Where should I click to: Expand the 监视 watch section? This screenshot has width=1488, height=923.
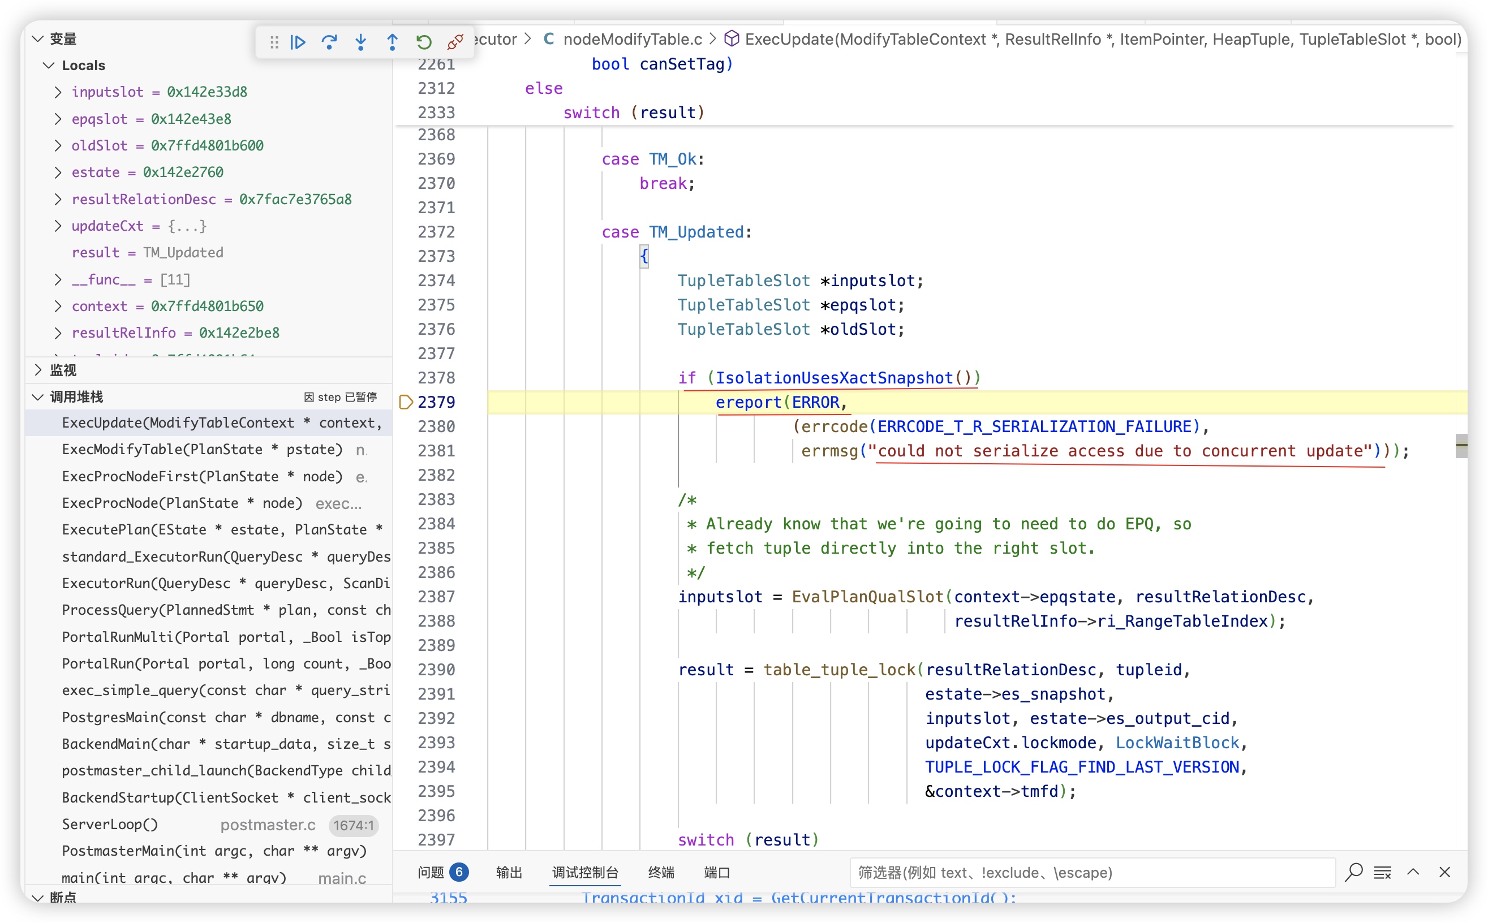click(38, 370)
